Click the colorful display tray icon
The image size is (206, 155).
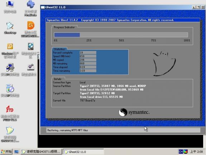coord(186,152)
